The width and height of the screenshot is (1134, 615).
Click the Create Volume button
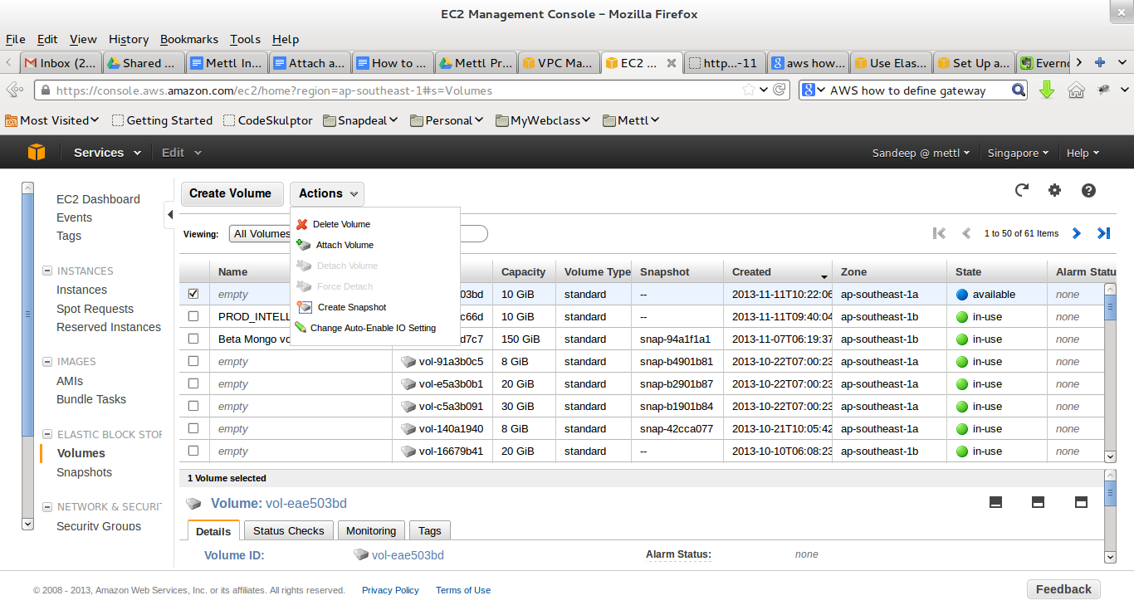point(231,193)
